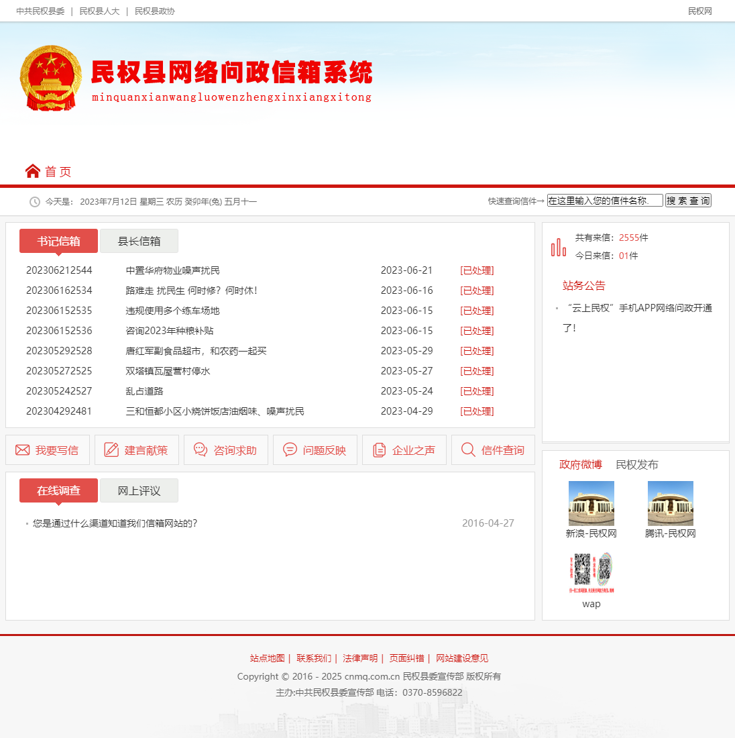Click the letter search input field

point(604,200)
